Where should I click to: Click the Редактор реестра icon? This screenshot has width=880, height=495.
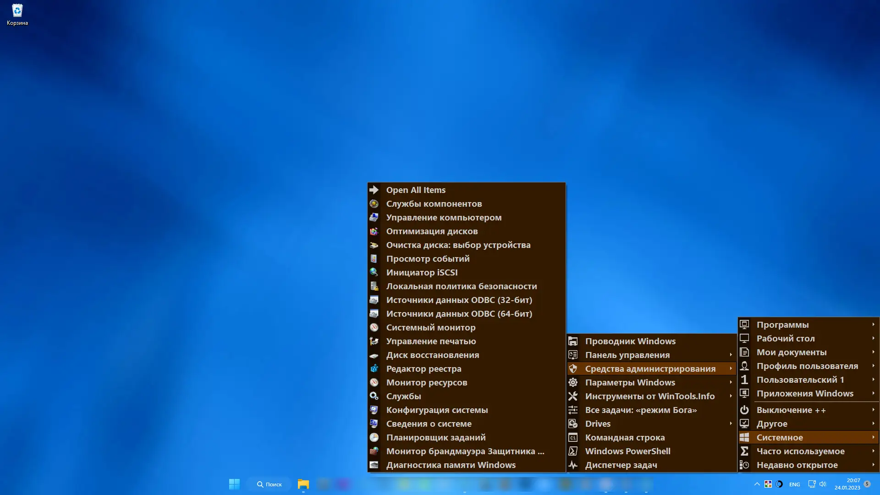pyautogui.click(x=374, y=368)
